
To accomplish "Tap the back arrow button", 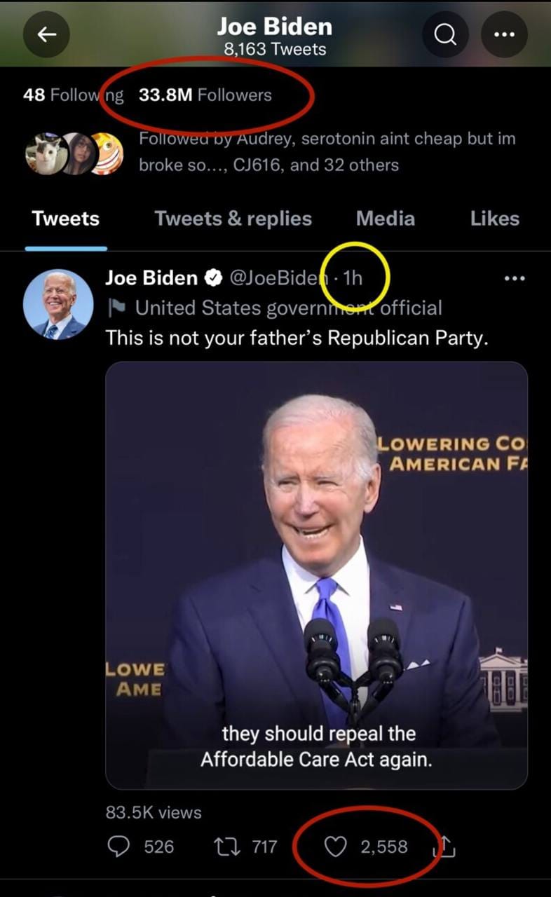I will pyautogui.click(x=46, y=34).
